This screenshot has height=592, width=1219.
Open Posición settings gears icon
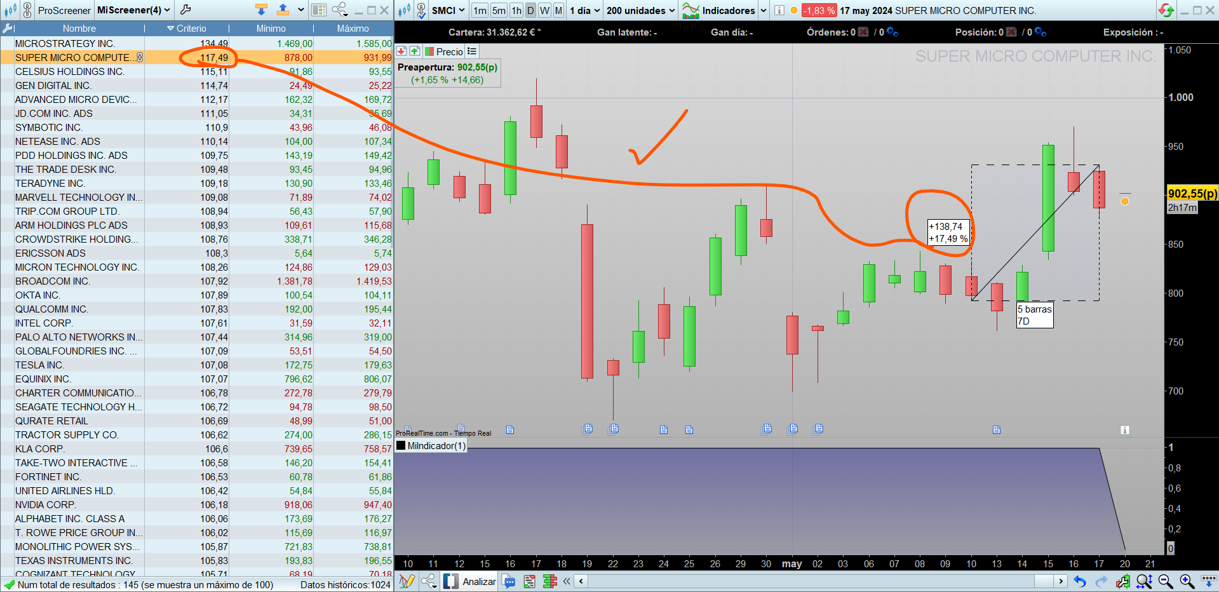point(1041,32)
